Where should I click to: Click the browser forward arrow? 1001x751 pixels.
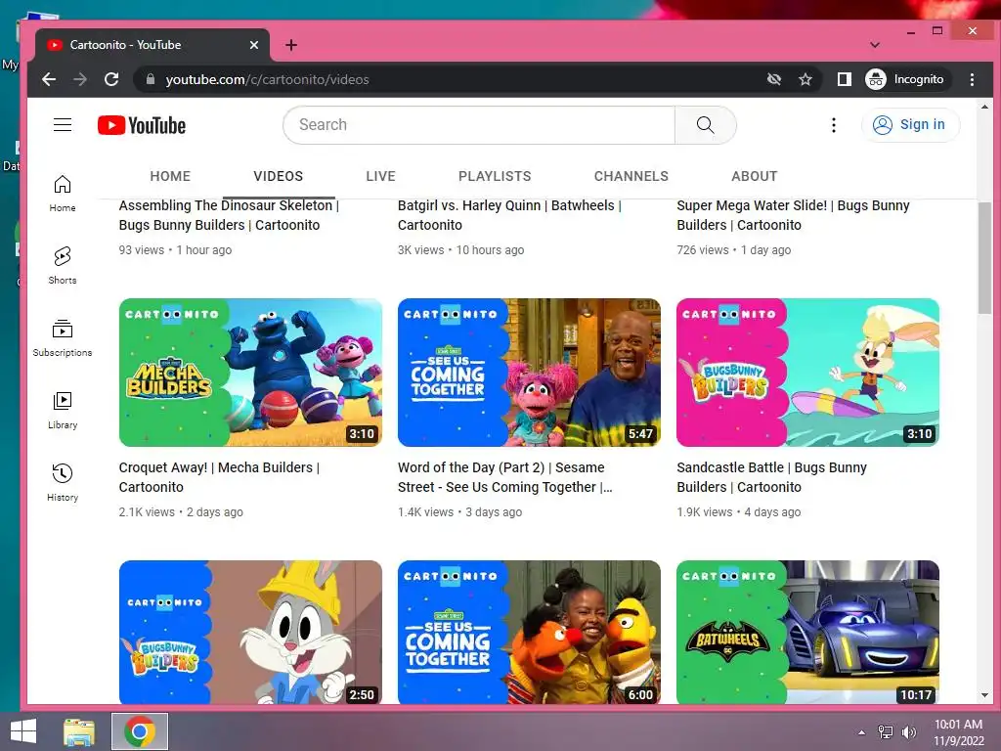coord(80,79)
